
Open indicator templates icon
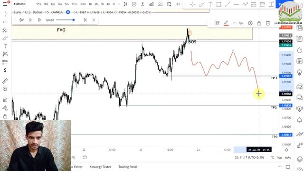pos(160,4)
